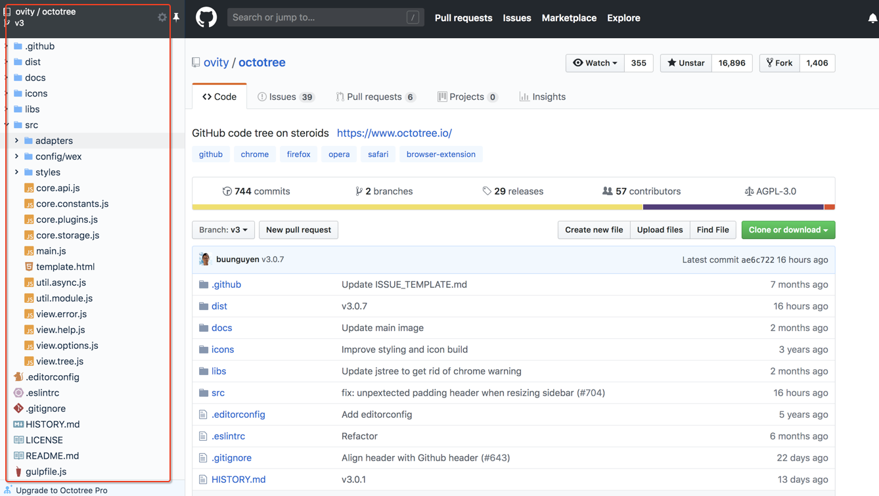This screenshot has width=879, height=496.
Task: Click the JS icon beside core.api.js
Action: 29,188
